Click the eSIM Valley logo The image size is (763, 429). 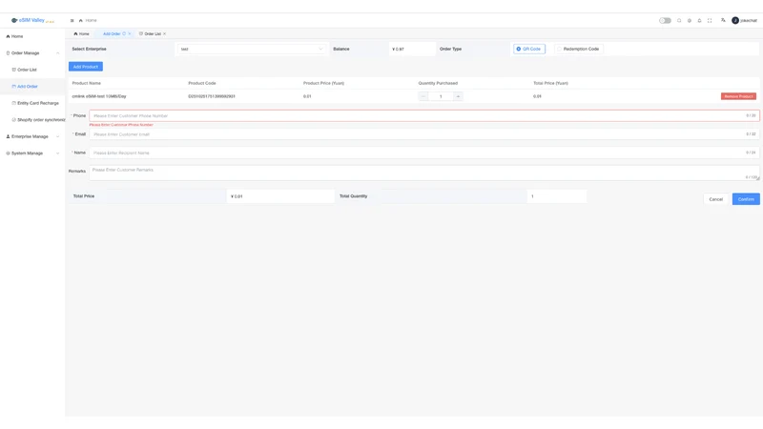pos(32,20)
